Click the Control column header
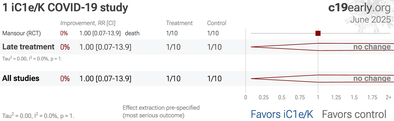394x121 pixels. (217, 23)
